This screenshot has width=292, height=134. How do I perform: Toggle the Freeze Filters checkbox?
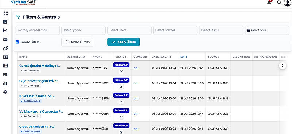pyautogui.click(x=17, y=42)
